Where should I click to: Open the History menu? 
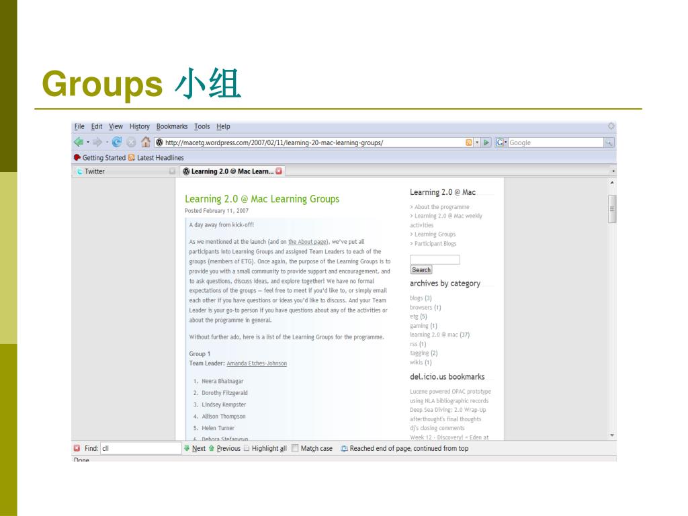click(140, 126)
